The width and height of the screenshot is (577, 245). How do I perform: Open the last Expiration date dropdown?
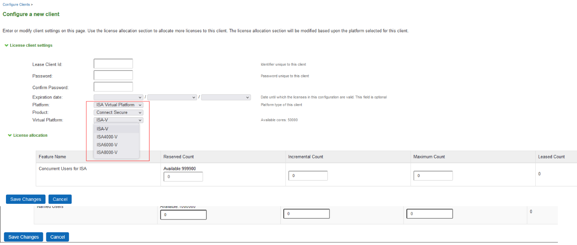[226, 97]
